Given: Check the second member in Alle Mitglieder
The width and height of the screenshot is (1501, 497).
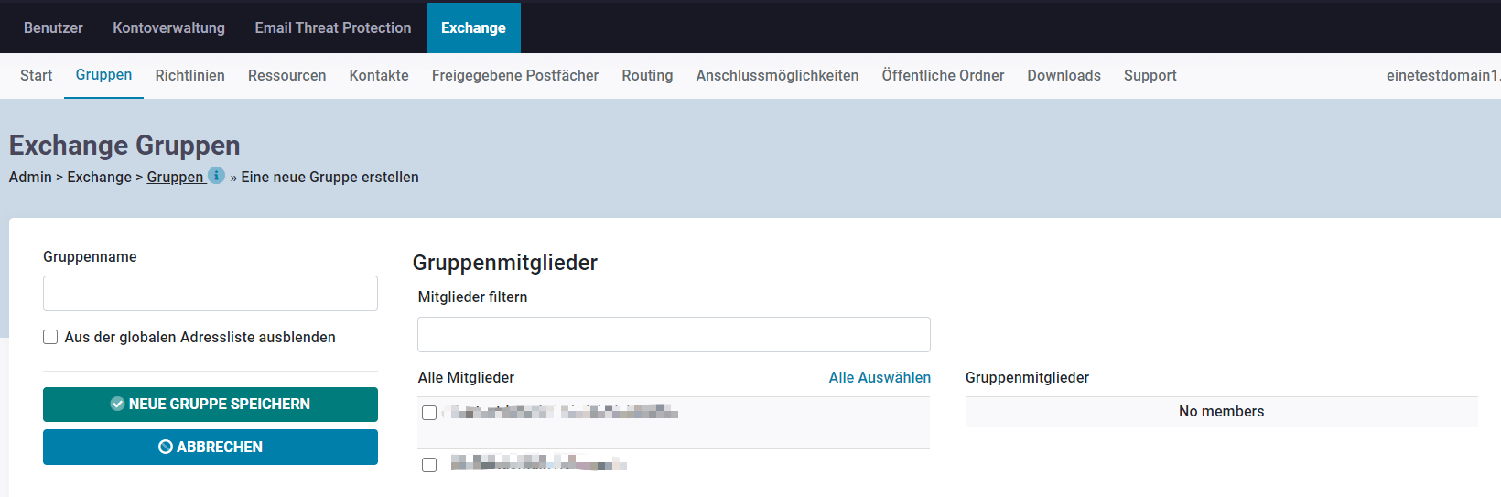Looking at the screenshot, I should [x=429, y=465].
